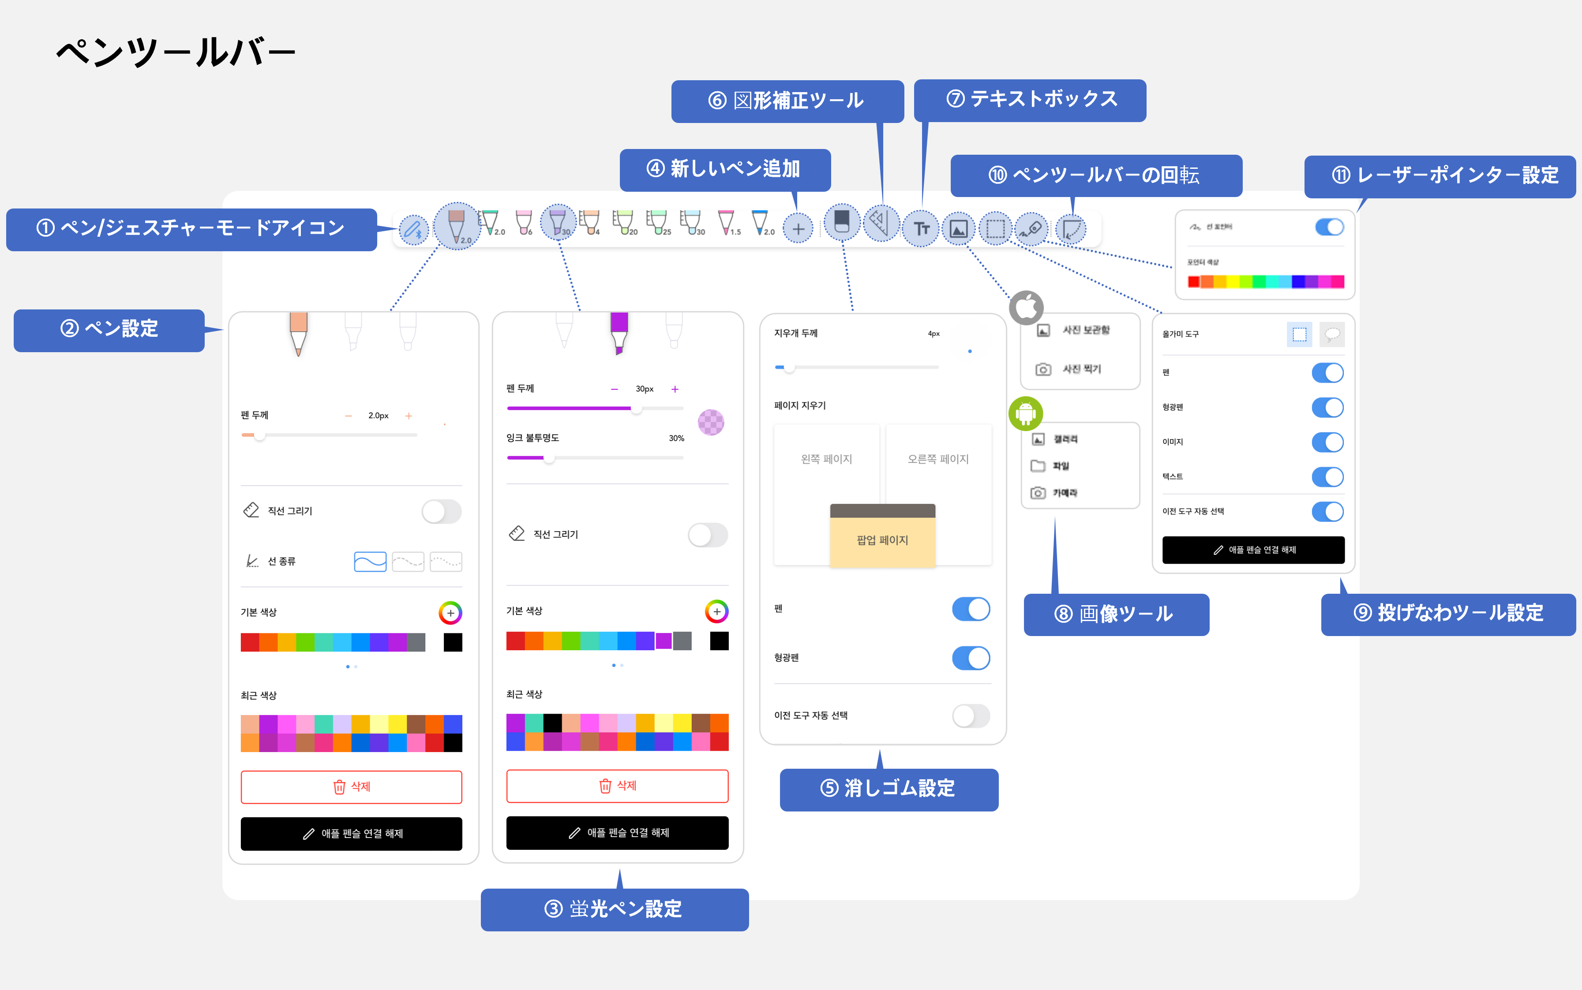The height and width of the screenshot is (990, 1582).
Task: Toggle 형광펜 switch in the lasso settings panel
Action: pyautogui.click(x=1328, y=407)
